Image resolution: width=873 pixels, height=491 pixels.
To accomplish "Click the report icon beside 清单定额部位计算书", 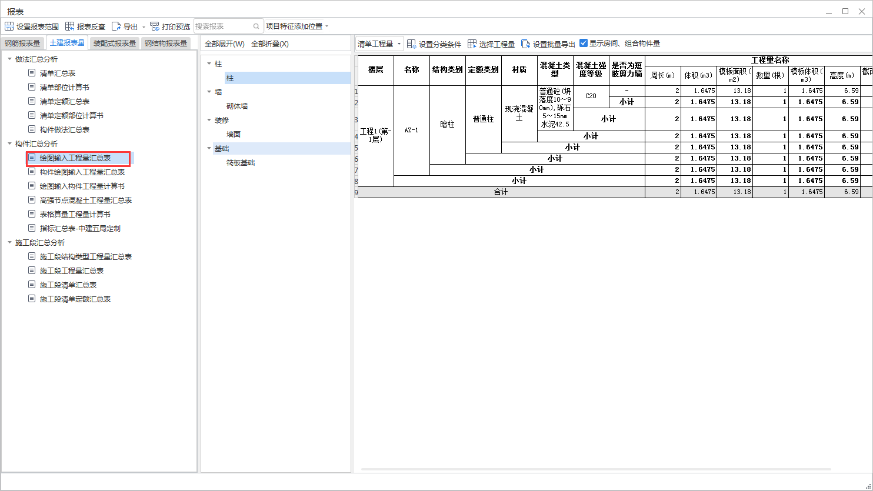I will pyautogui.click(x=32, y=115).
